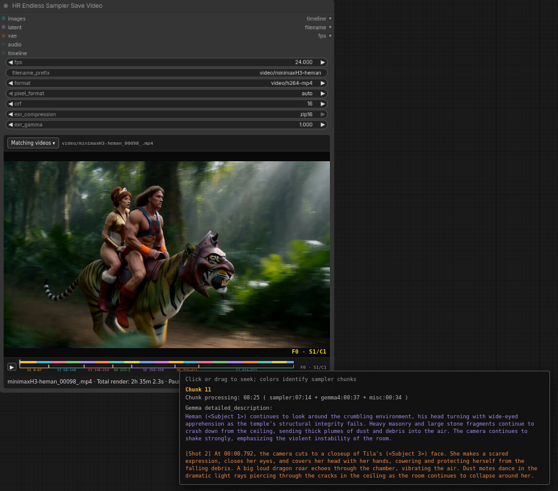Click the filename output port
The image size is (558, 491).
(331, 27)
